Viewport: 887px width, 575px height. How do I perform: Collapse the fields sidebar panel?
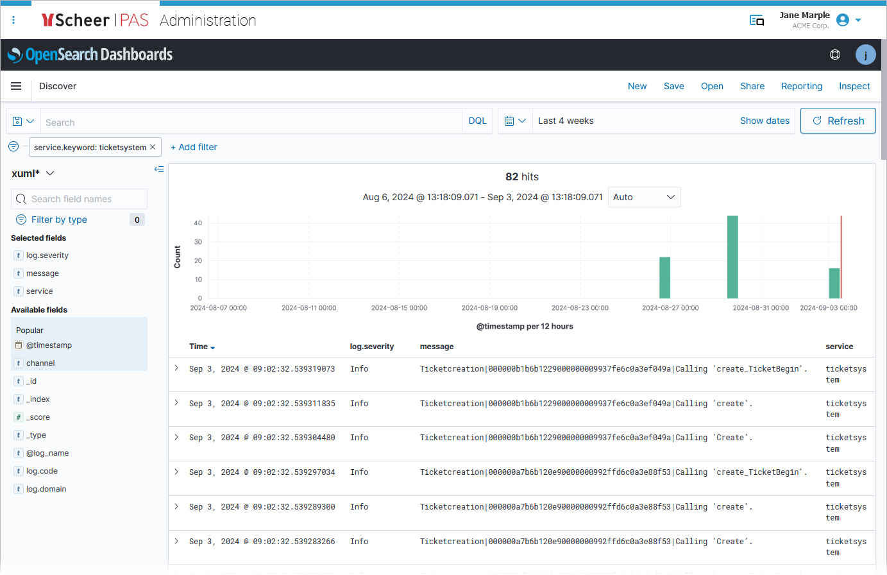pos(159,169)
